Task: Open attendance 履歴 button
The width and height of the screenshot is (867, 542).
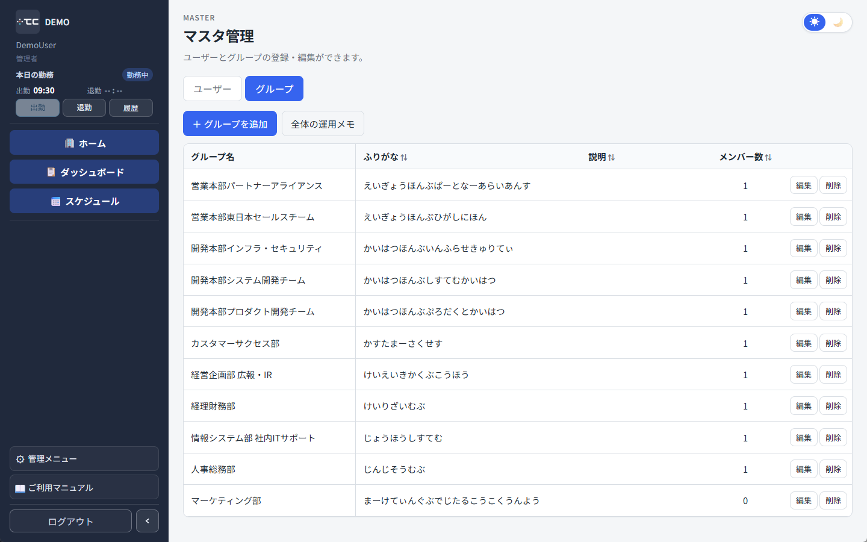Action: pyautogui.click(x=131, y=108)
